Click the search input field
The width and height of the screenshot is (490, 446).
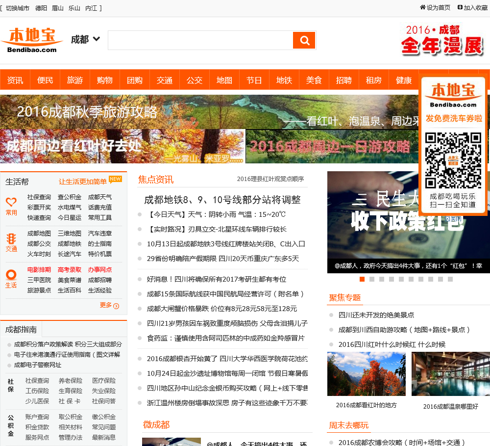click(200, 40)
